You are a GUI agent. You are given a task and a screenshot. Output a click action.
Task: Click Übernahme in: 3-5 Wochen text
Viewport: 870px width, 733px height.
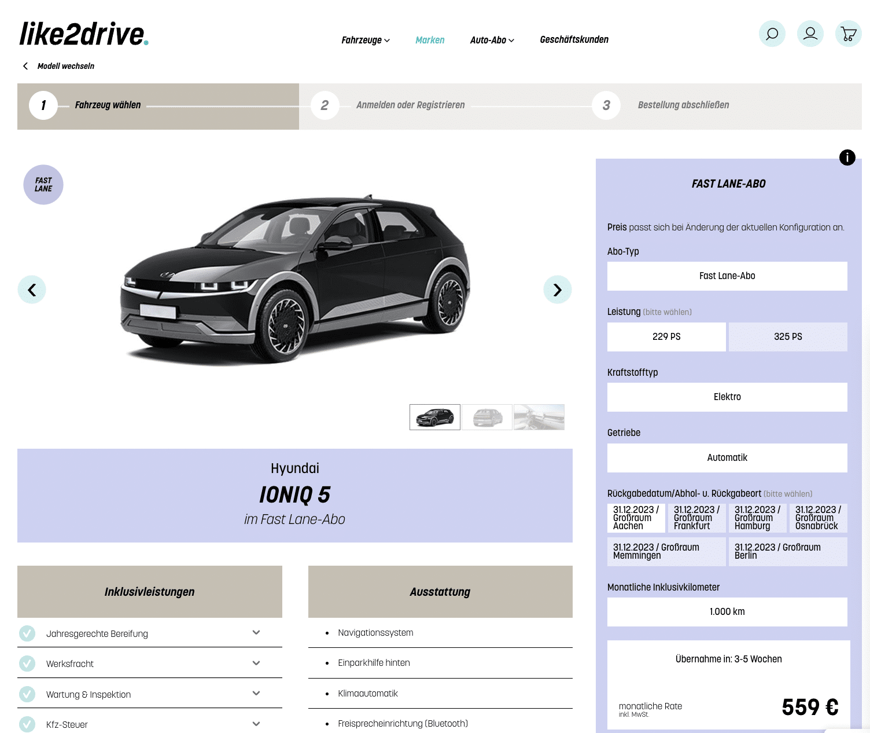(x=728, y=659)
